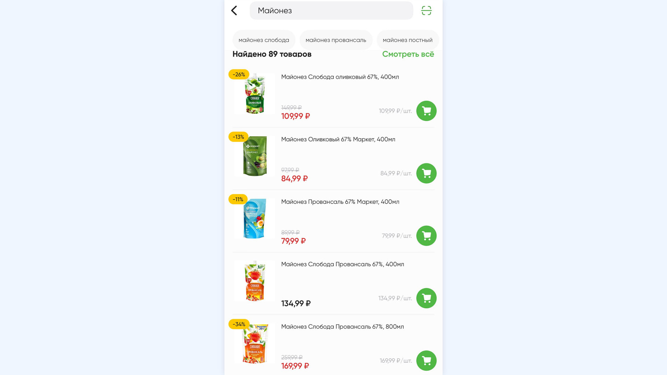The height and width of the screenshot is (375, 667).
Task: Add Провансаль Маркет 400мл to cart
Action: tap(426, 236)
